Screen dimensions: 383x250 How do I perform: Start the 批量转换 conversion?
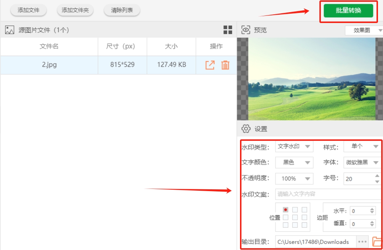pyautogui.click(x=348, y=10)
